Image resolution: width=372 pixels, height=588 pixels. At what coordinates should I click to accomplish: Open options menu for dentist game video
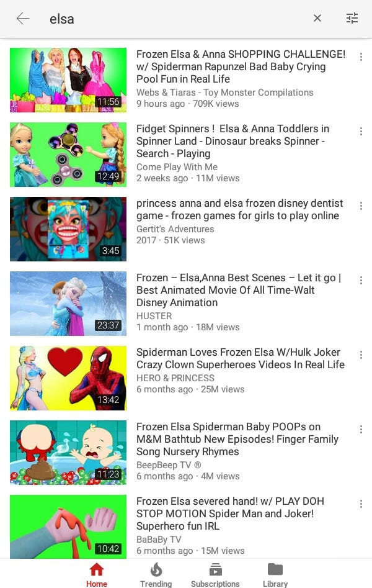pos(361,206)
